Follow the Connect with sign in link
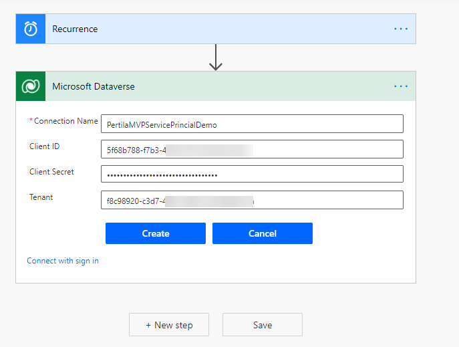Screen dimensions: 459x347 click(x=63, y=261)
